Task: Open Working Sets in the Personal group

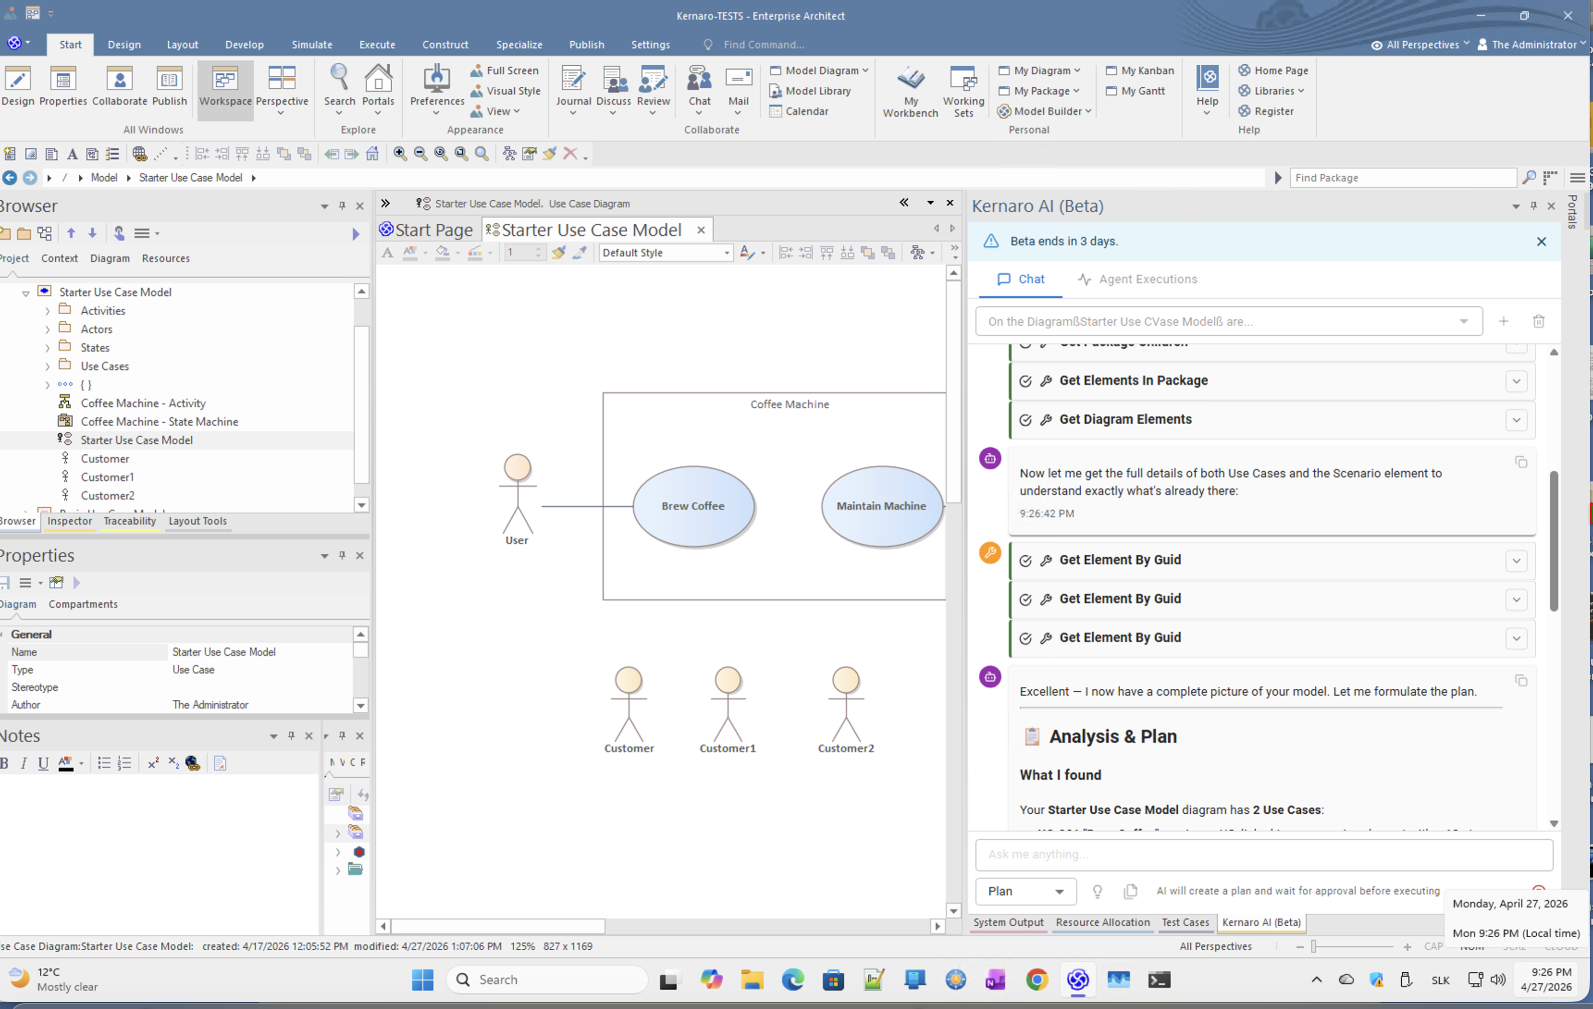Action: click(x=963, y=92)
